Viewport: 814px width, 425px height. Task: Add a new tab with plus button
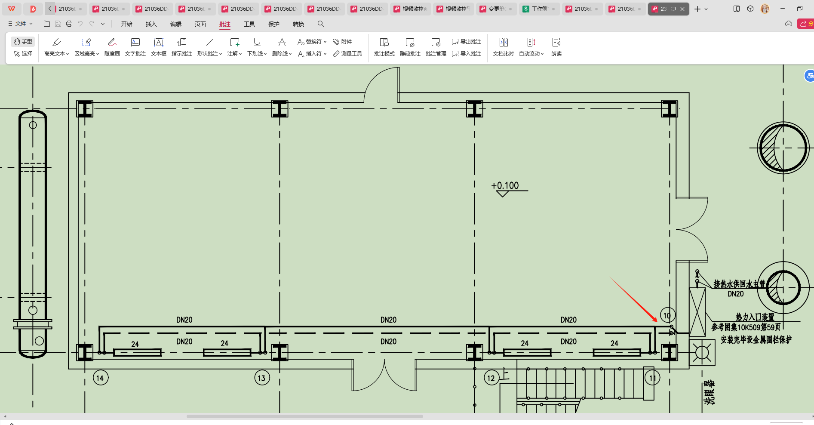[697, 9]
